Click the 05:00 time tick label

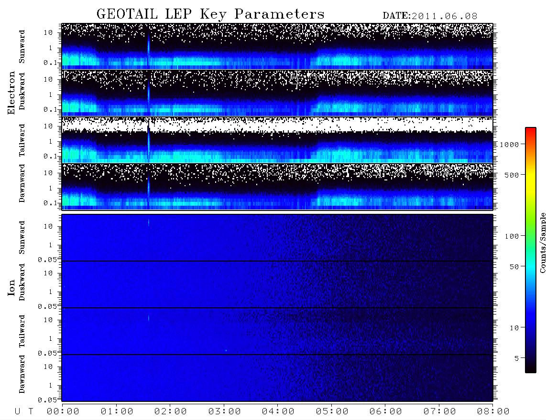click(332, 412)
